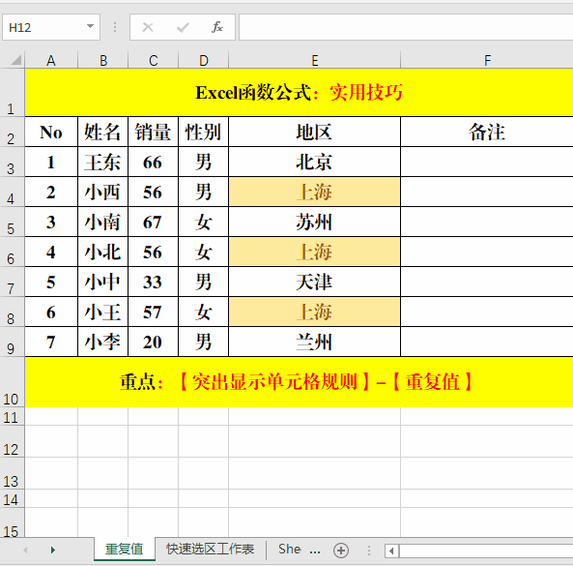573x566 pixels.
Task: Select the partially visible She sheet tab
Action: pyautogui.click(x=290, y=550)
